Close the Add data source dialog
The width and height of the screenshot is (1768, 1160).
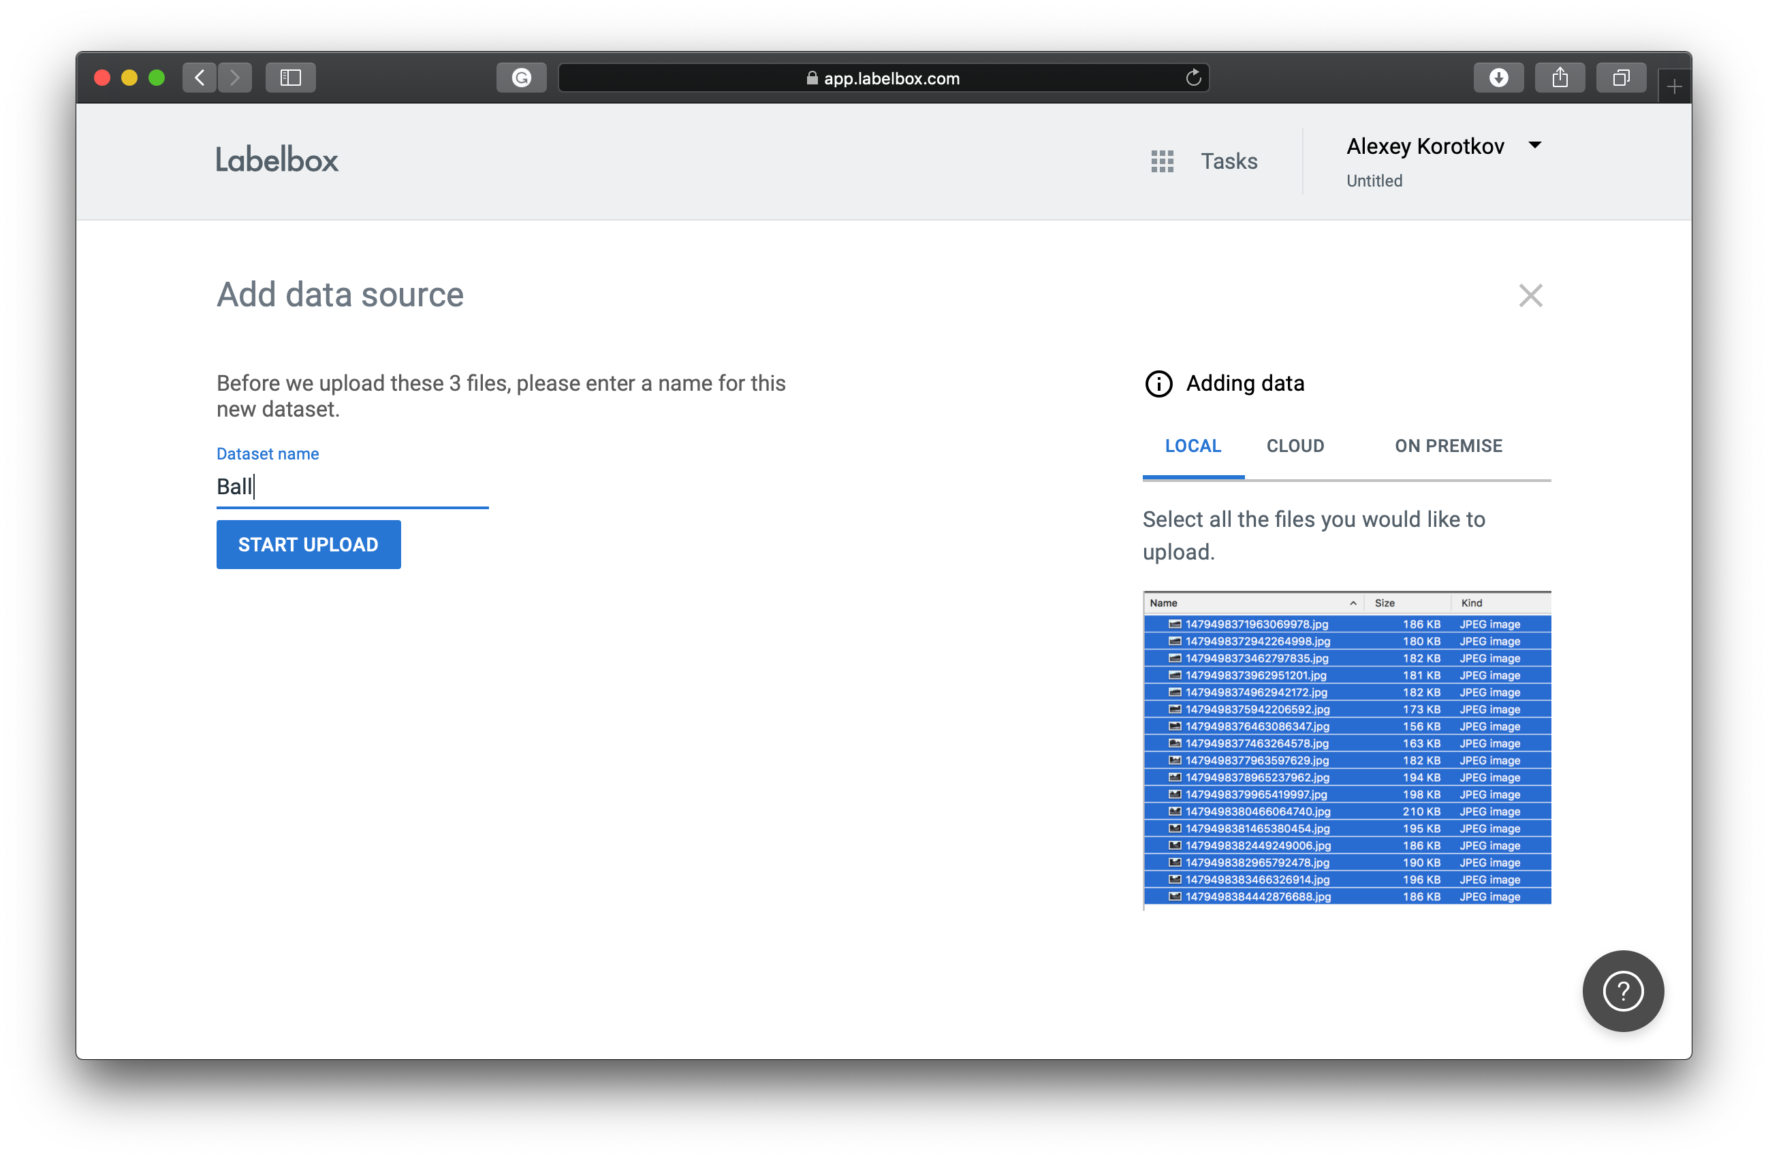click(1531, 295)
